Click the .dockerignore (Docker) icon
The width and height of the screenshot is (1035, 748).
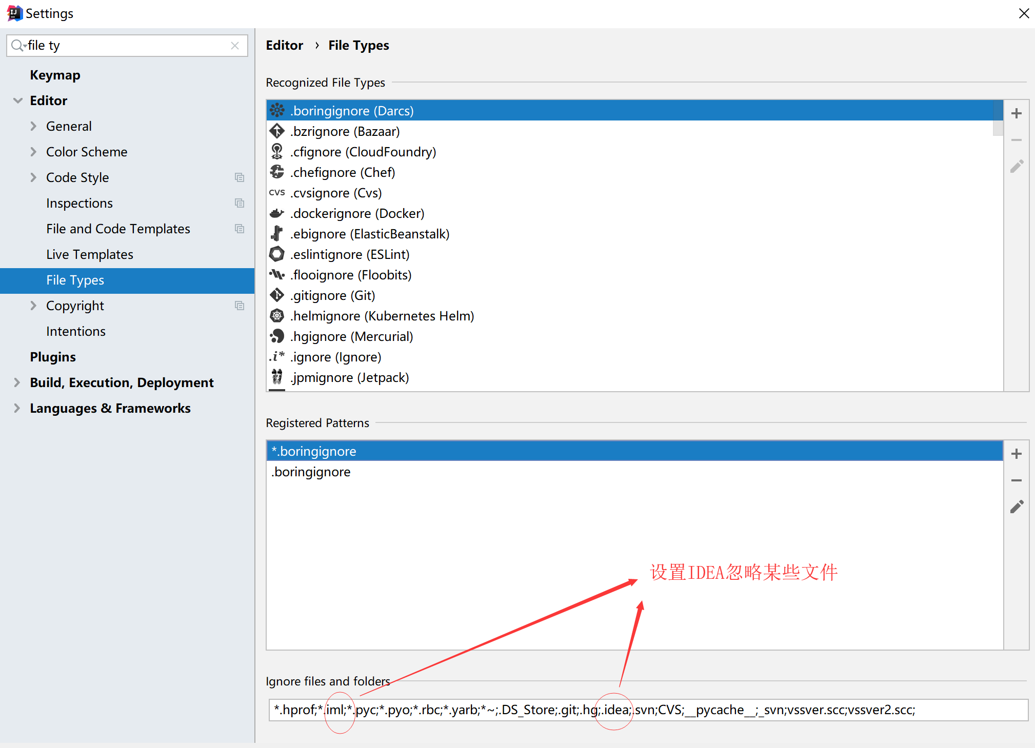tap(277, 214)
